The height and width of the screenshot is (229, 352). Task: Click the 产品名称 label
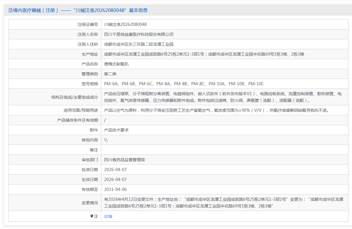[90, 64]
